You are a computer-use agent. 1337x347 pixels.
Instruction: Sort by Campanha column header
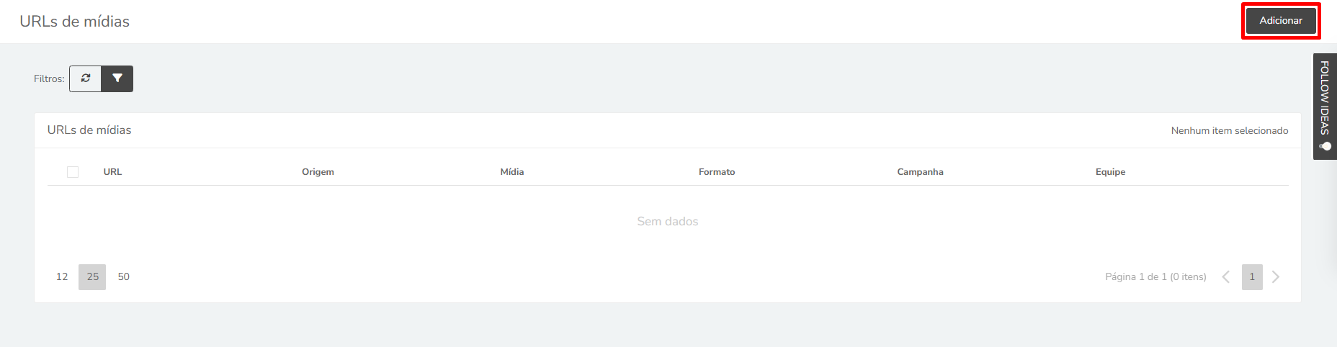coord(920,172)
